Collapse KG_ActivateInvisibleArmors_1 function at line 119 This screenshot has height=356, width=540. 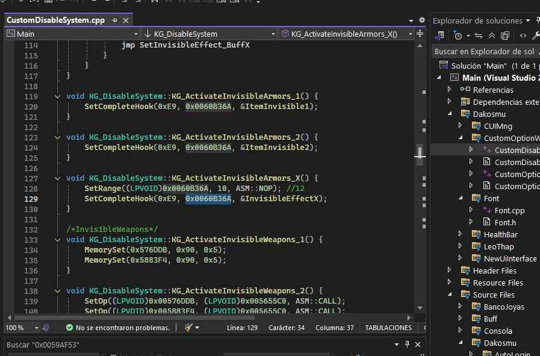pyautogui.click(x=58, y=96)
